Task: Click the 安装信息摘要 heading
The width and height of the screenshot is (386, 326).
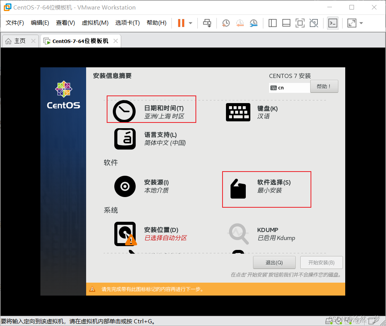Action: click(x=112, y=76)
